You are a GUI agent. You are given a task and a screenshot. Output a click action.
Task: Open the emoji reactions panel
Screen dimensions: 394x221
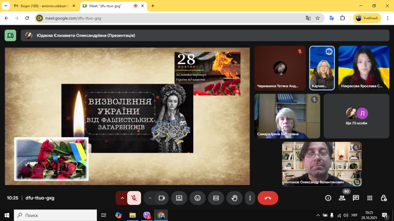(x=198, y=198)
